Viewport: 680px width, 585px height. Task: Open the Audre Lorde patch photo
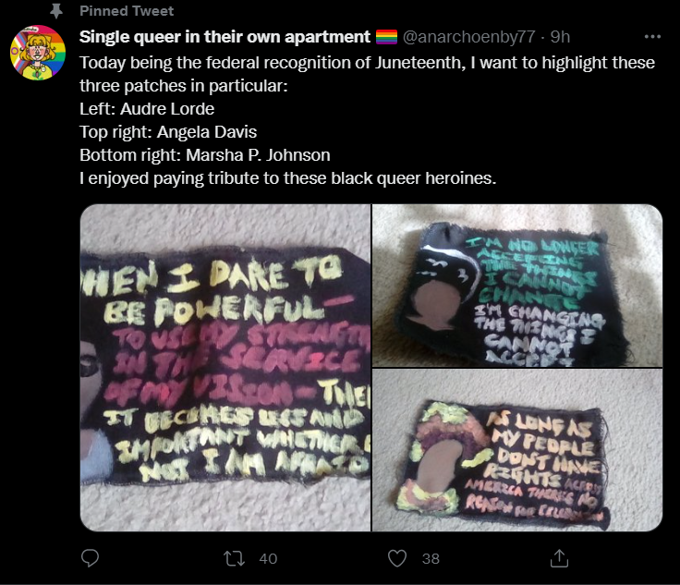coord(225,367)
